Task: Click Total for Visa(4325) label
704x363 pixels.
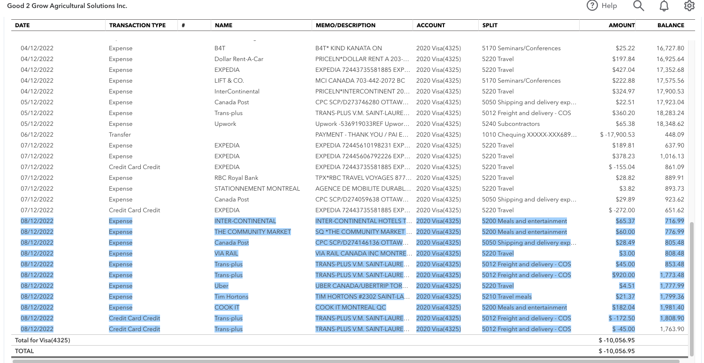Action: 42,340
